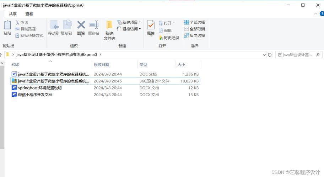The image size is (324, 177).
Task: Sort by the Type column header
Action: (144, 65)
